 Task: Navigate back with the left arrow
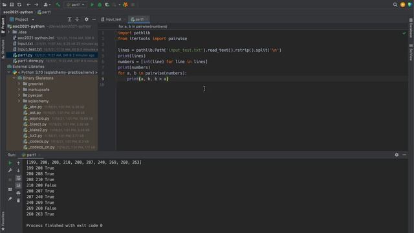point(28,5)
